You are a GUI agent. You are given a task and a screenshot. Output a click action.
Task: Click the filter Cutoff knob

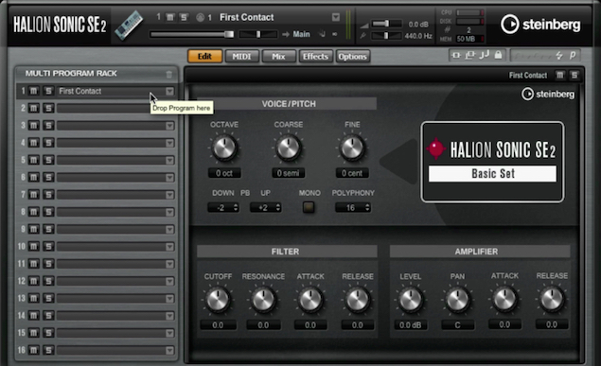coord(218,300)
